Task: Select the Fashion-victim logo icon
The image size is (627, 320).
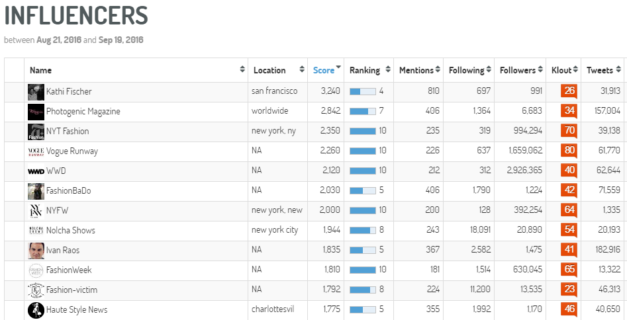Action: coord(36,290)
